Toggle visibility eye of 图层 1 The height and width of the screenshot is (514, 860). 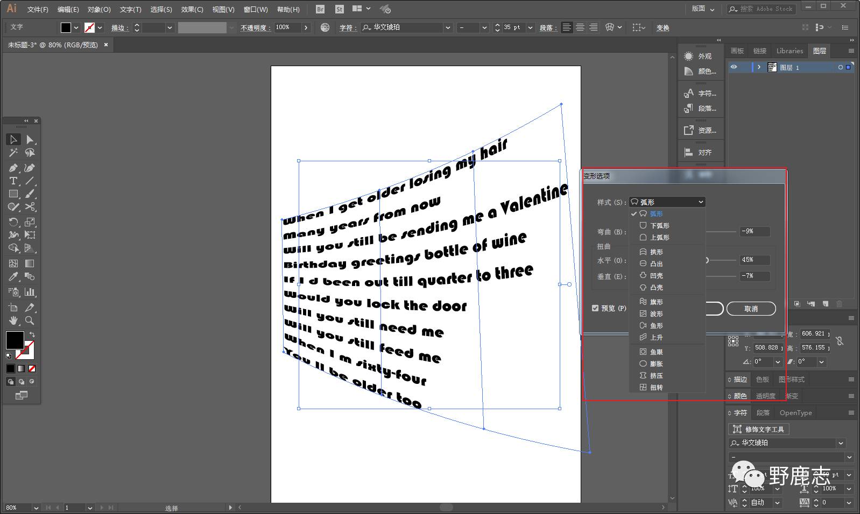[734, 67]
